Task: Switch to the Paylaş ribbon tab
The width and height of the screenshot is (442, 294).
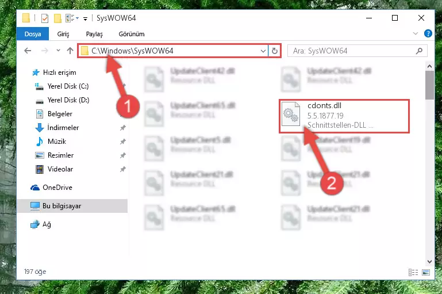Action: click(x=94, y=34)
